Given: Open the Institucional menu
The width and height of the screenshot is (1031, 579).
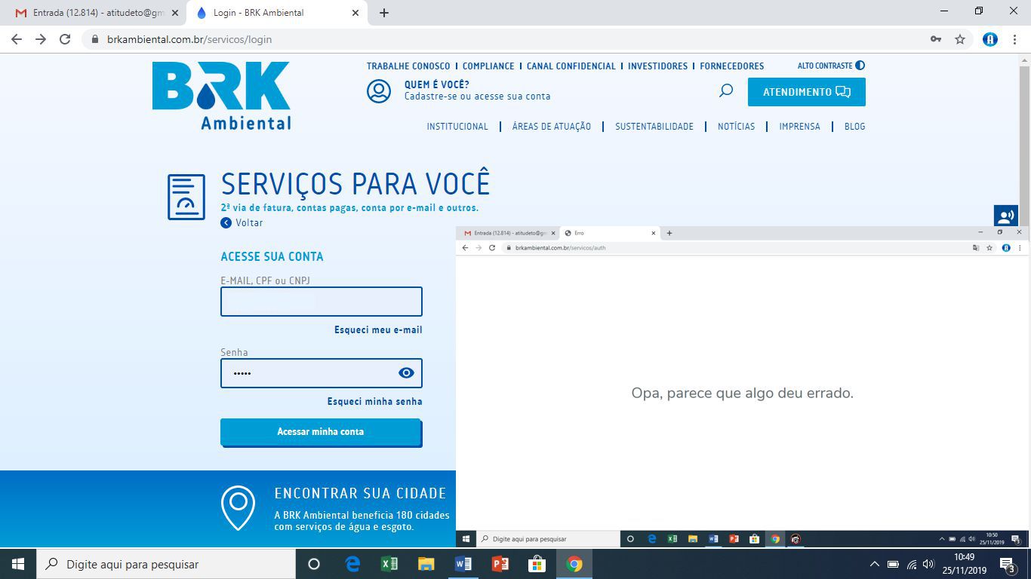Looking at the screenshot, I should (457, 127).
